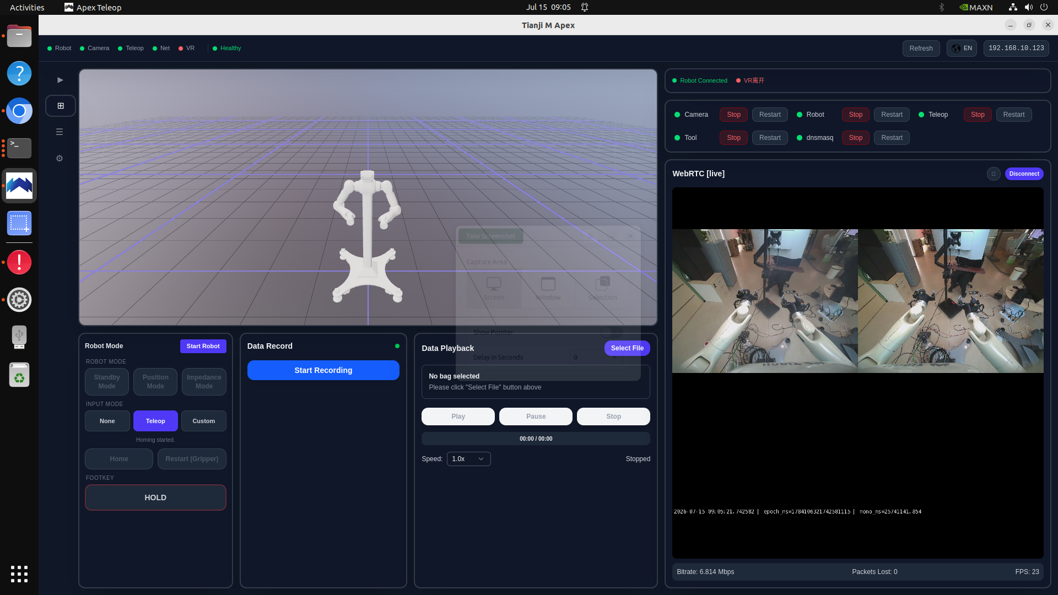This screenshot has width=1058, height=595.
Task: Click the small square icon beside Disconnect
Action: 994,174
